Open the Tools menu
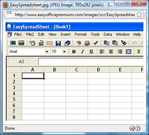The width and height of the screenshot is (149, 135). (95, 34)
